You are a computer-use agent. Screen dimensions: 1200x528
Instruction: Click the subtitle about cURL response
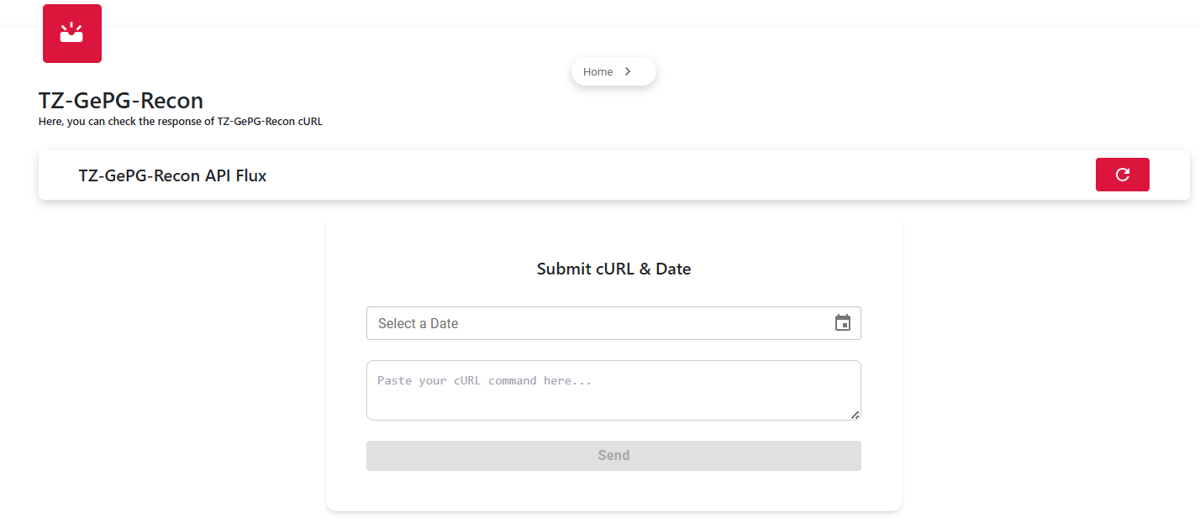tap(181, 121)
